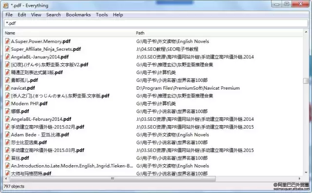This screenshot has height=193, width=312.
Task: Click PDF icon of 莎士比亚选集.pdf
Action: 7,142
